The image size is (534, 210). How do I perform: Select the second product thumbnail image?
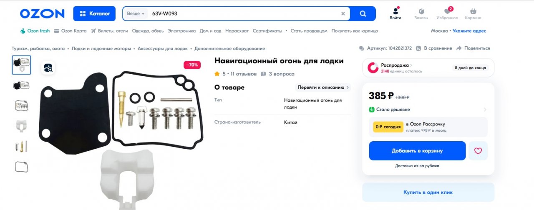[21, 85]
